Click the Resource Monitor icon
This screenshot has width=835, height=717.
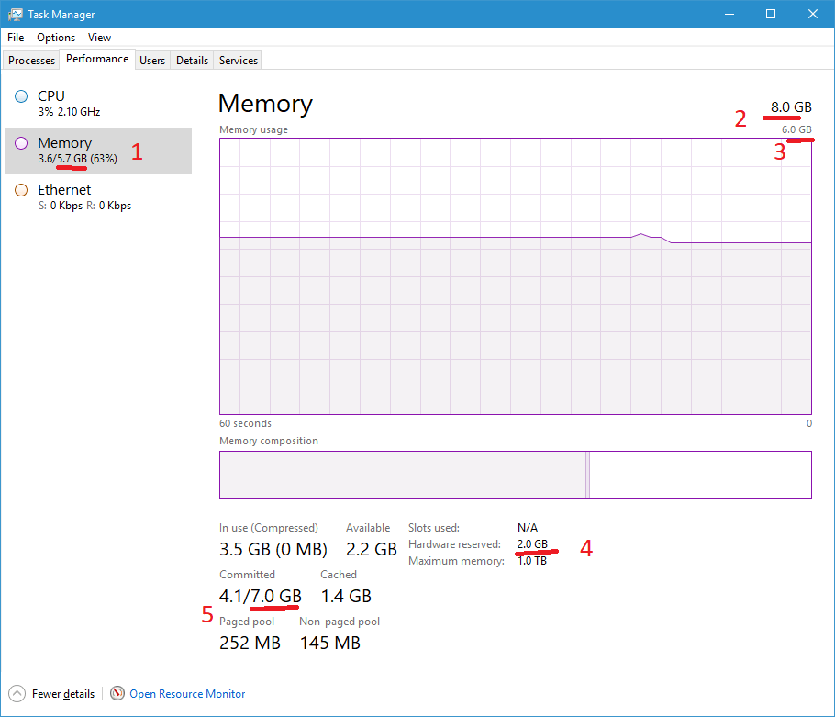[x=117, y=693]
